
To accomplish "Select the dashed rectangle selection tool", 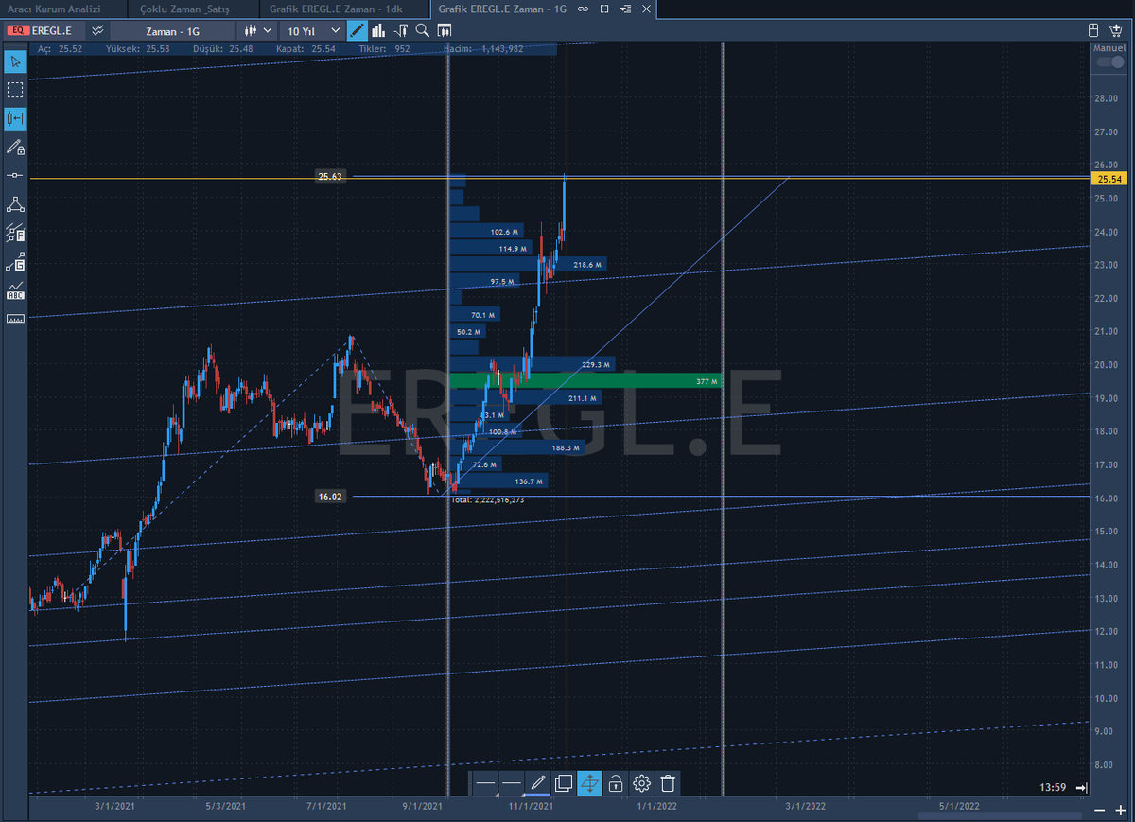I will pyautogui.click(x=15, y=90).
